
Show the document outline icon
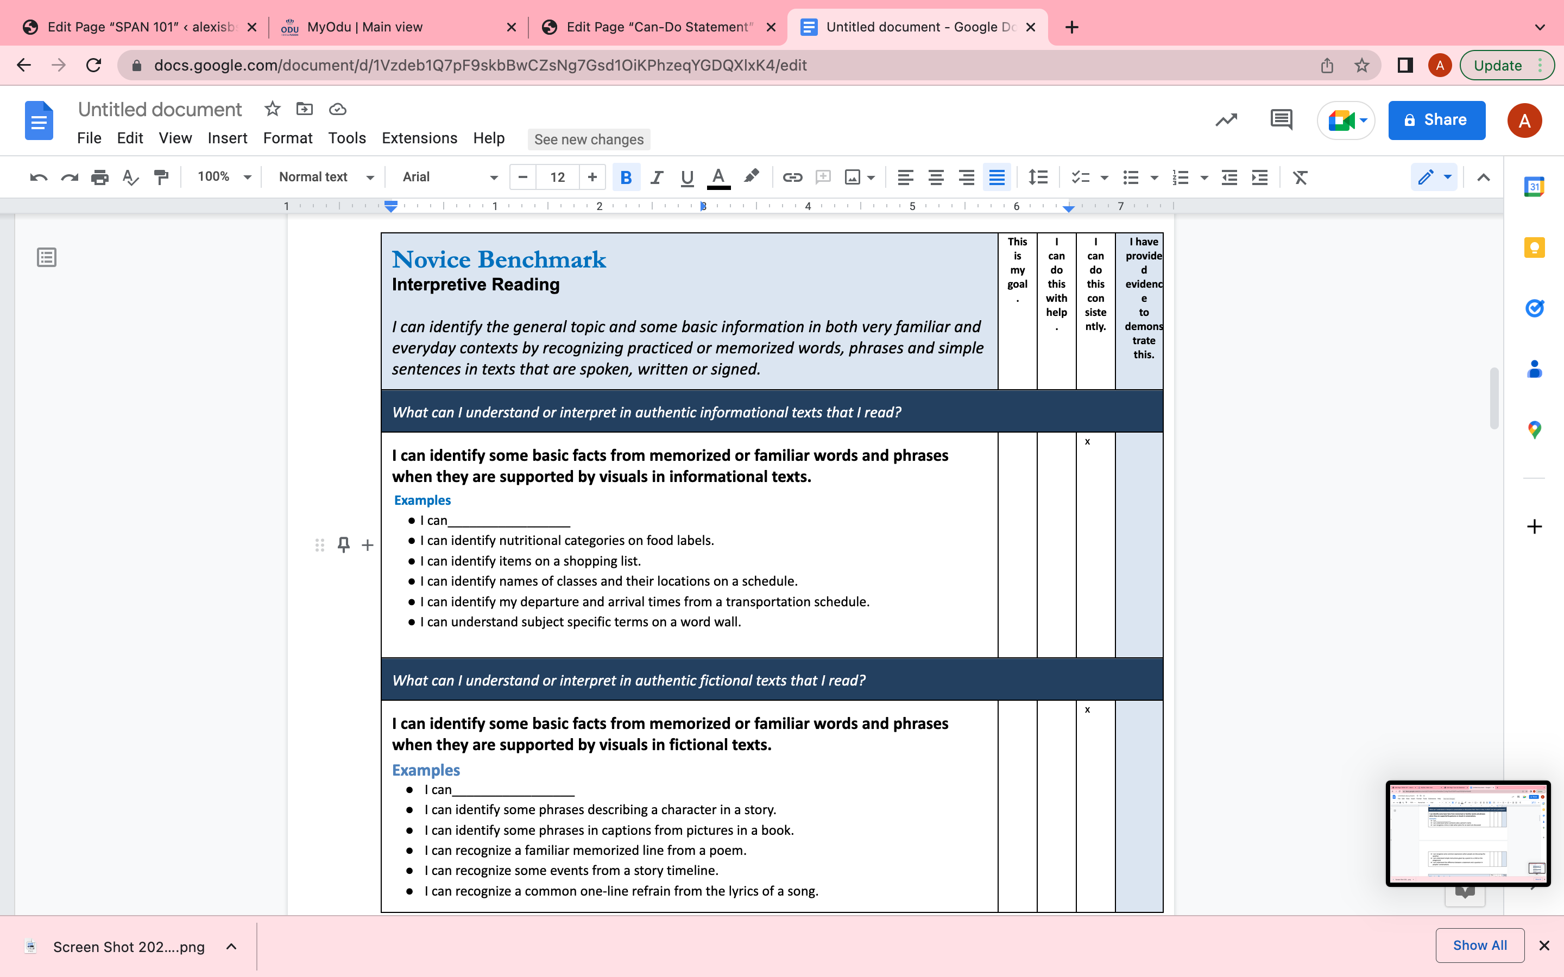point(47,257)
